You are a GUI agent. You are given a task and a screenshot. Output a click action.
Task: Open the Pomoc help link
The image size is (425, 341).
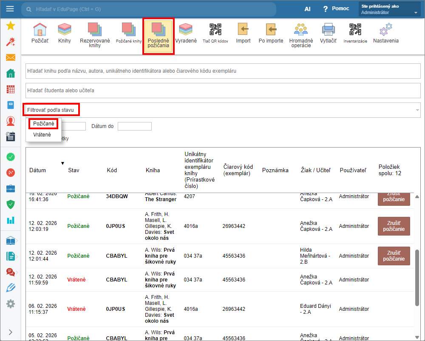click(x=336, y=9)
